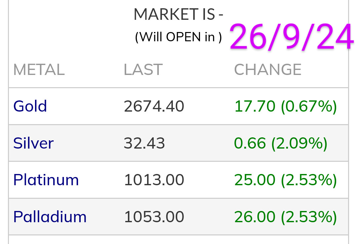
Task: Select Platinum's last price 1013.00
Action: (x=154, y=180)
